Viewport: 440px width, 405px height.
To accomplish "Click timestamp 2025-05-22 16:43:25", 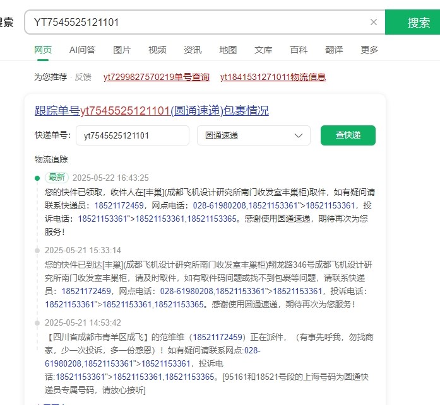I will coord(110,178).
